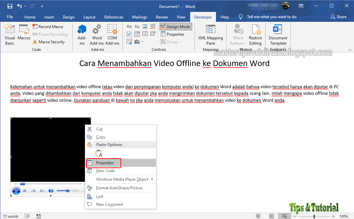
Task: Skip to previous track in player
Action: pyautogui.click(x=33, y=191)
